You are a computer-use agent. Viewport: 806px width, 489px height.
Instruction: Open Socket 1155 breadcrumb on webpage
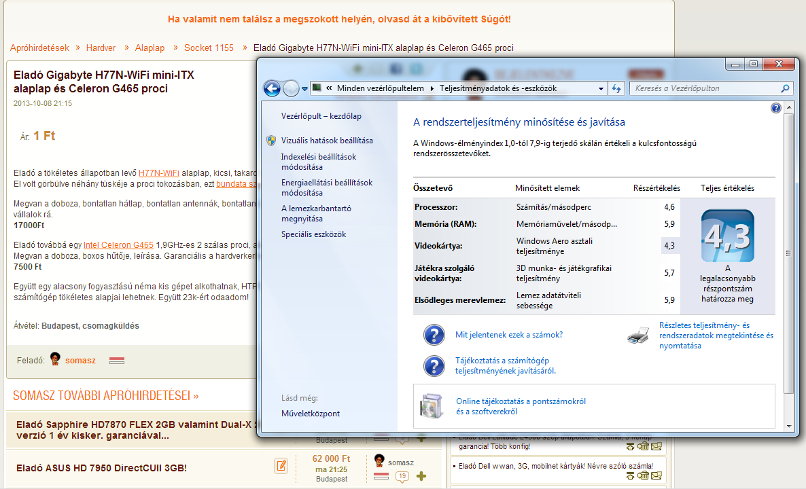coord(209,48)
